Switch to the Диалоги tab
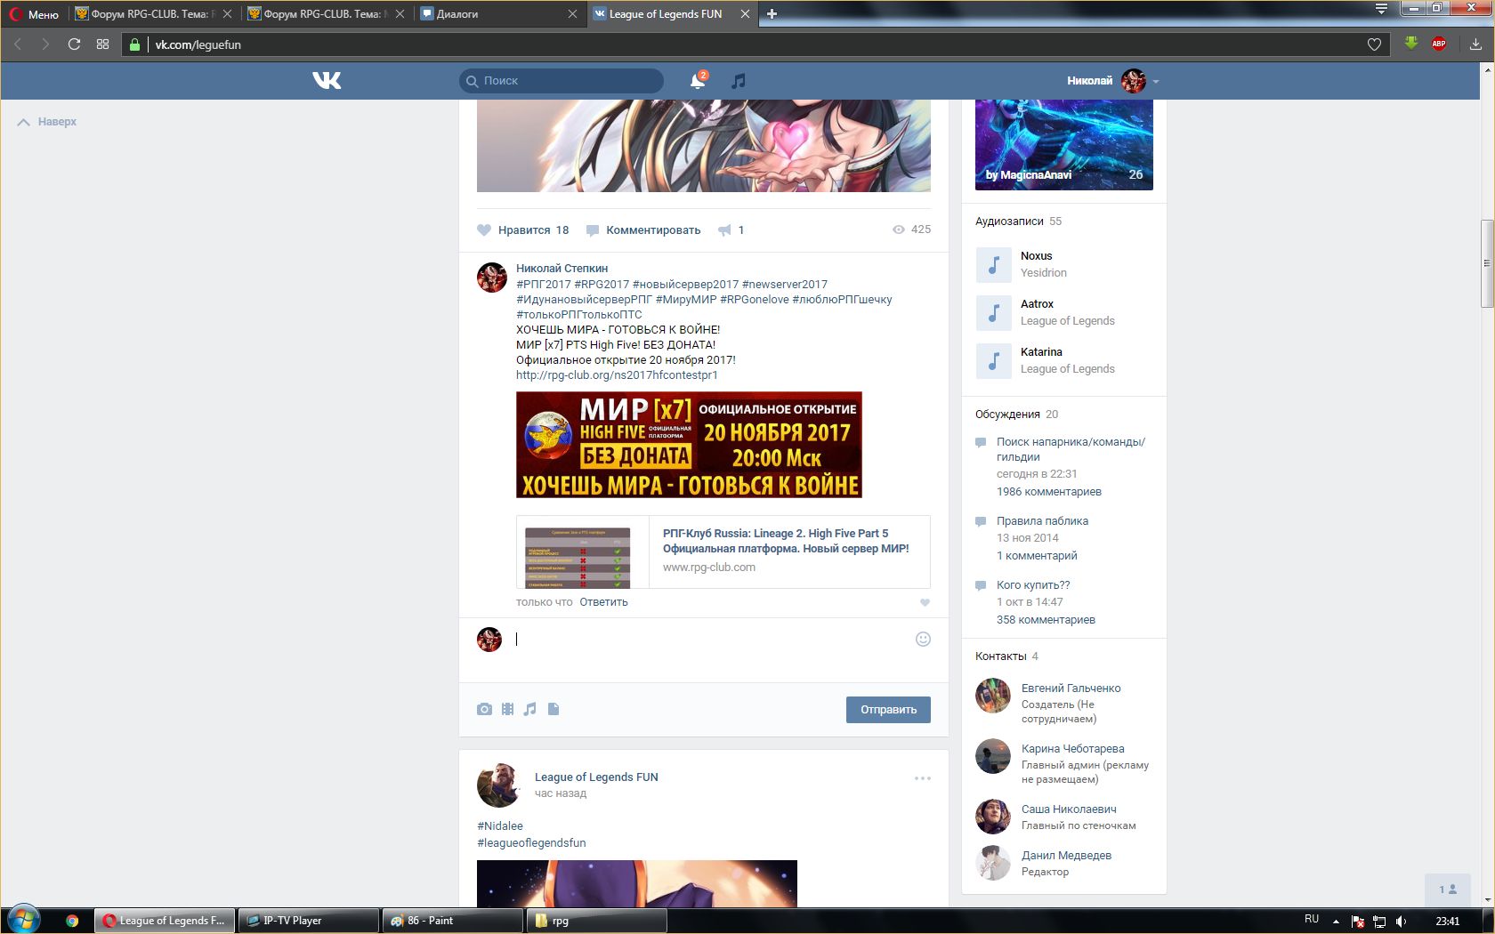 [499, 14]
